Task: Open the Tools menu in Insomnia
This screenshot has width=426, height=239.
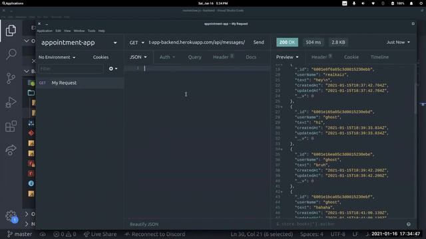Action: [92, 31]
